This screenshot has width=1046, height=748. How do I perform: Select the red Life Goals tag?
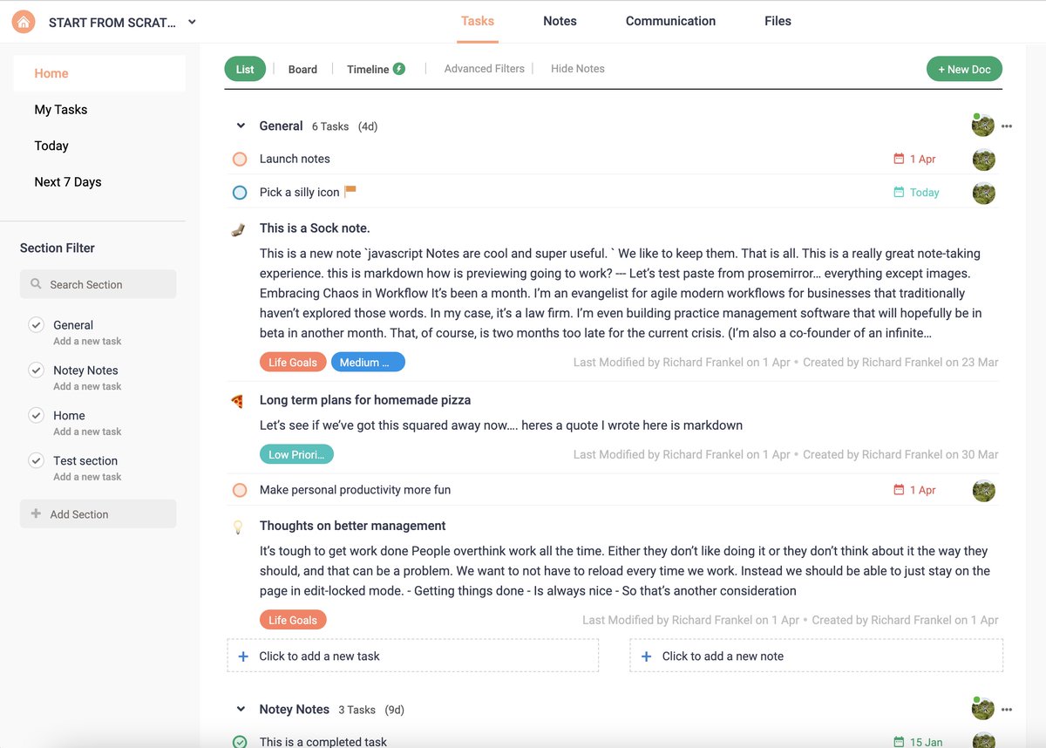tap(293, 361)
